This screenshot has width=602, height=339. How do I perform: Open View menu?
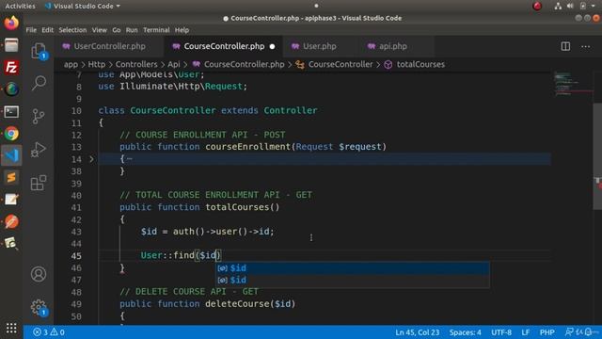click(100, 30)
